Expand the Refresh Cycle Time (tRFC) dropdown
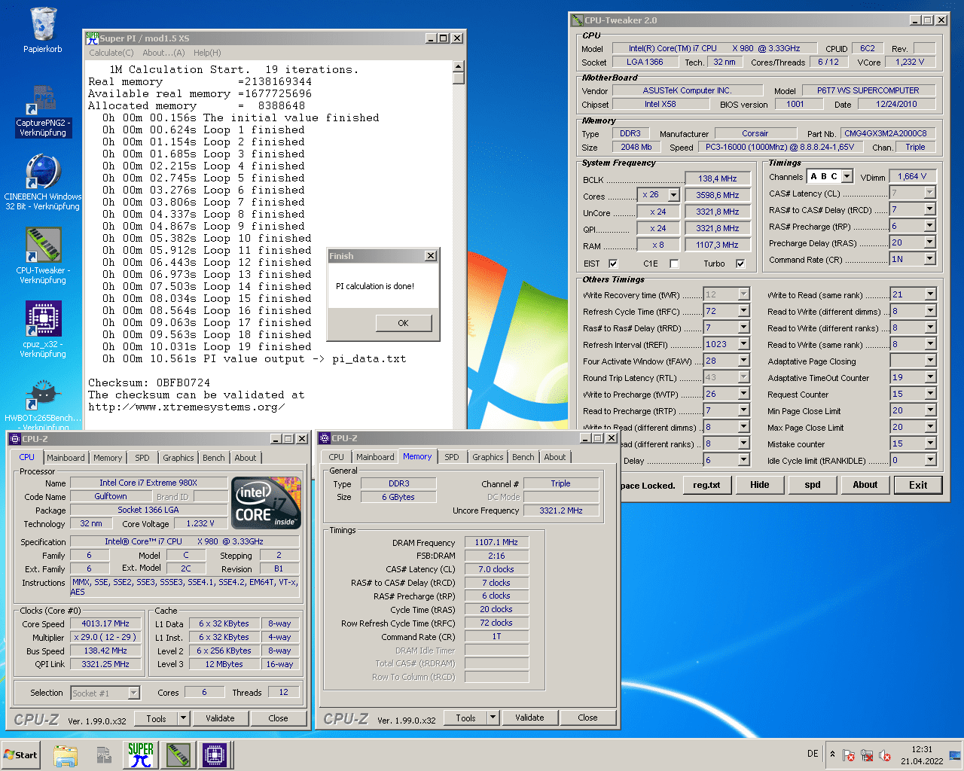The width and height of the screenshot is (964, 771). pos(744,311)
